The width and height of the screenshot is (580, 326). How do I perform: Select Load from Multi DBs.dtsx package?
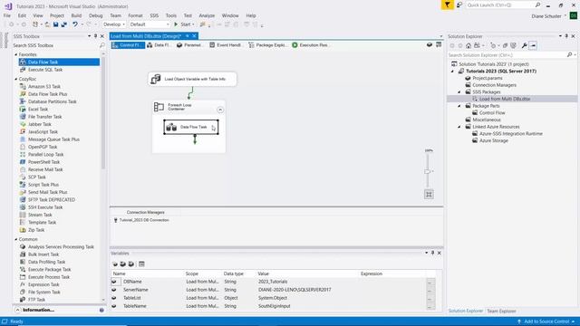504,99
